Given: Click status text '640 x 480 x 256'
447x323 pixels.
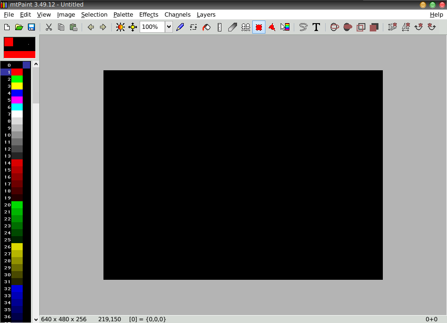Looking at the screenshot, I should 64,320.
